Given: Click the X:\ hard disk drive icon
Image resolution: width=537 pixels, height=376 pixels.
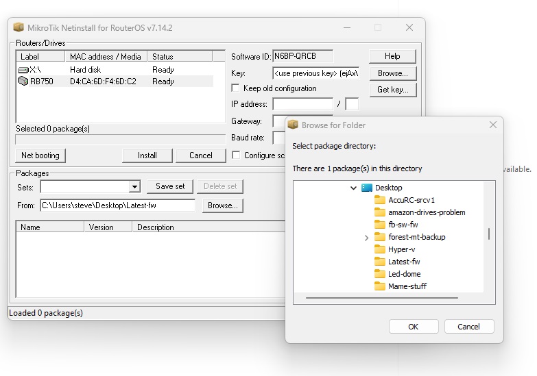Looking at the screenshot, I should click(23, 70).
